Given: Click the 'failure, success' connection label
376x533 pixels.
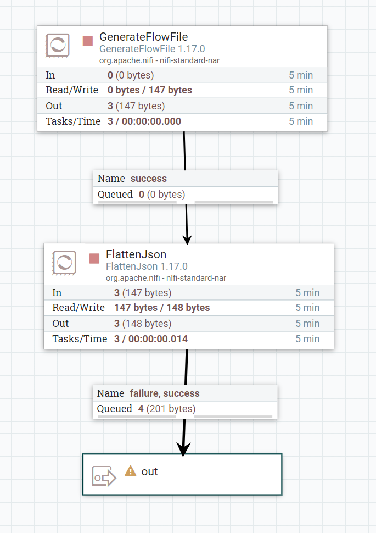Looking at the screenshot, I should [x=164, y=393].
